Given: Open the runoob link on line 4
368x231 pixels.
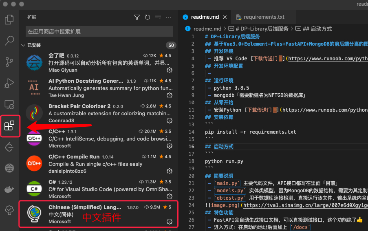Looking at the screenshot, I should (328, 59).
